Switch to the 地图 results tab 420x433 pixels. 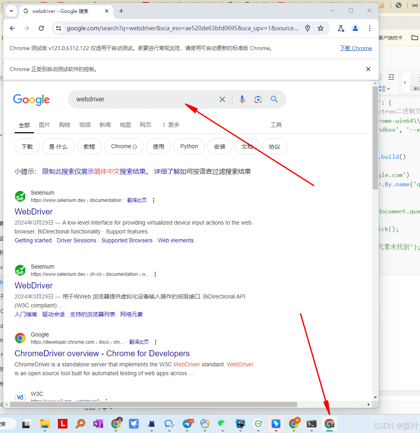pyautogui.click(x=125, y=125)
